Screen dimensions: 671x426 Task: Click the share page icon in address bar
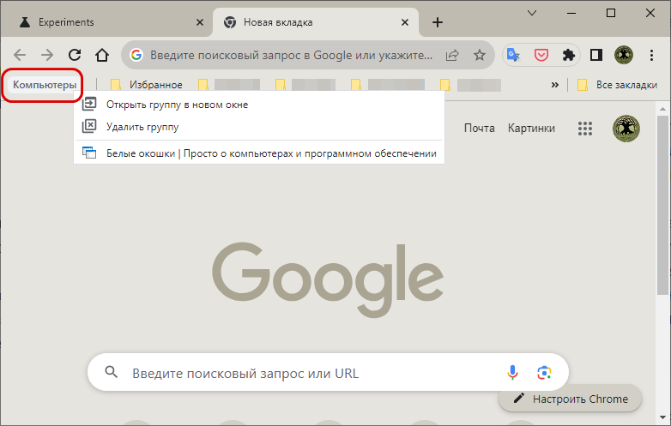(x=452, y=55)
